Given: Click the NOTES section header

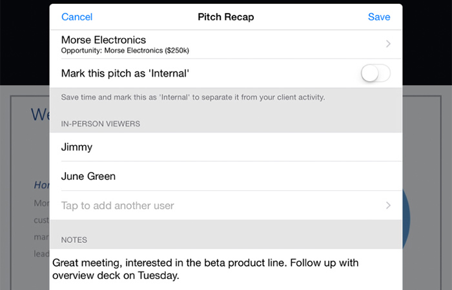Looking at the screenshot, I should point(74,240).
